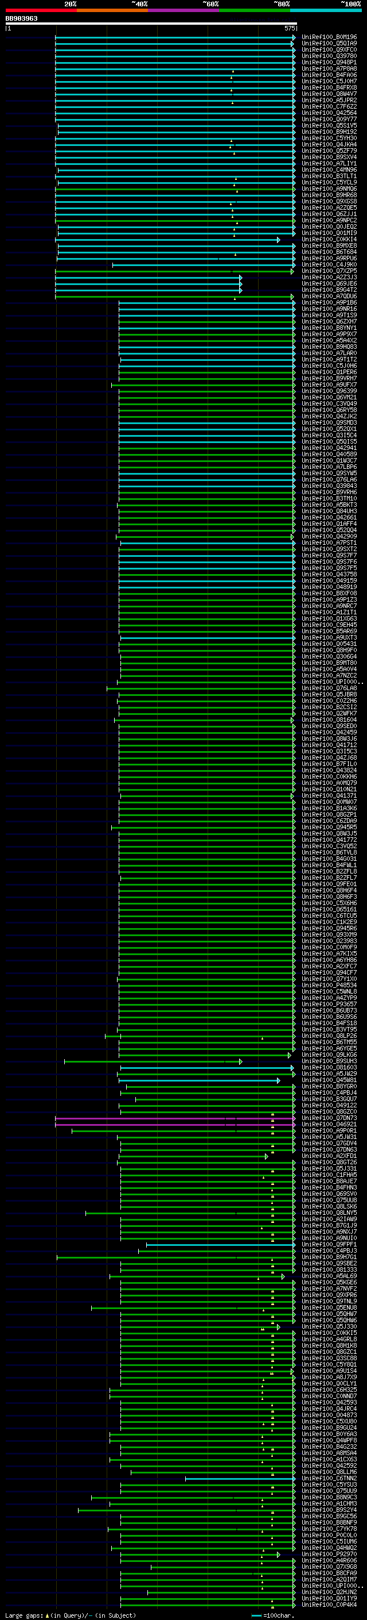This screenshot has height=1620, width=367.
Task: Open hit UniRef100_Q39780
Action: [329, 56]
